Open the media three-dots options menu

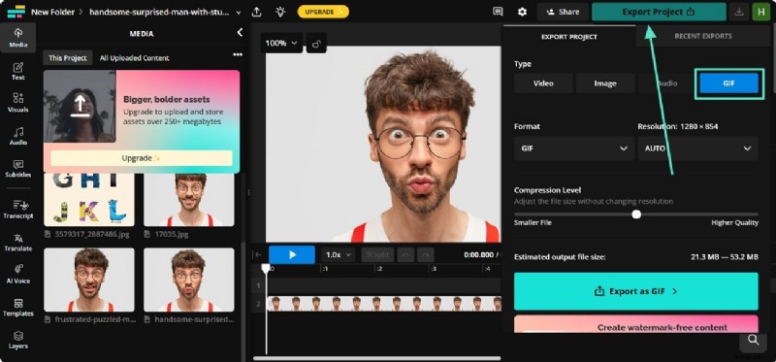[x=238, y=54]
